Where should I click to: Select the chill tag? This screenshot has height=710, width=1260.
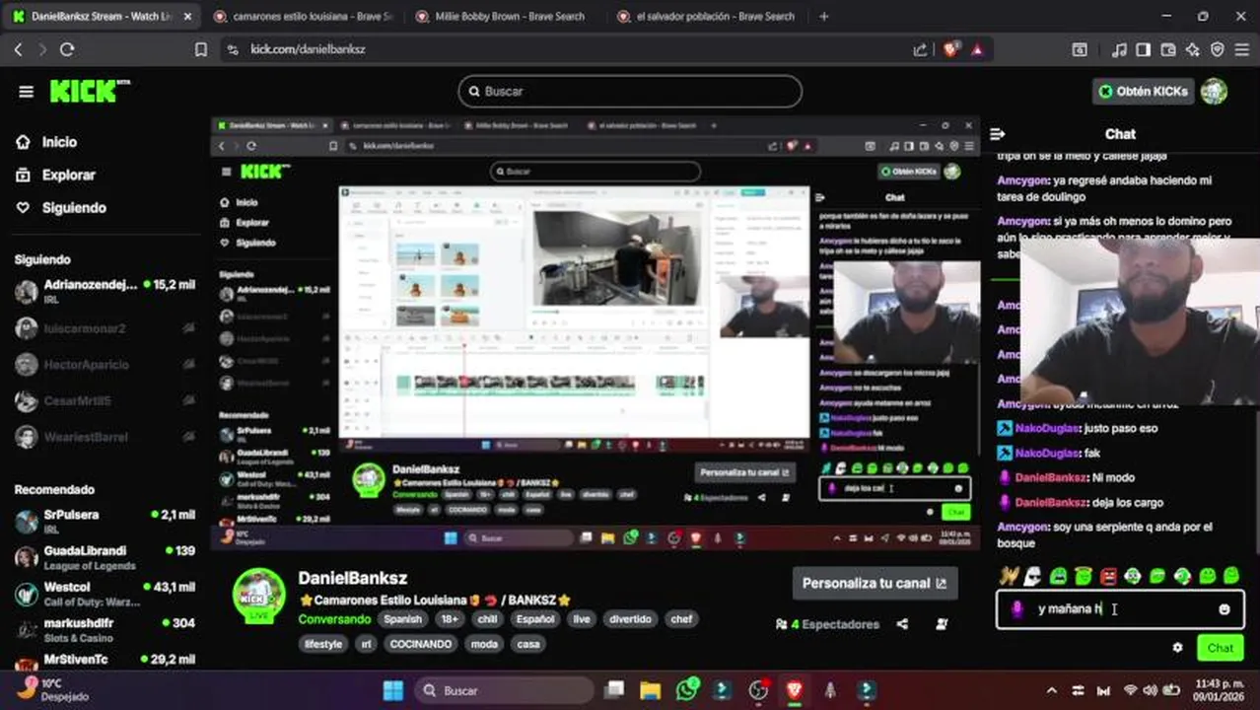[487, 619]
